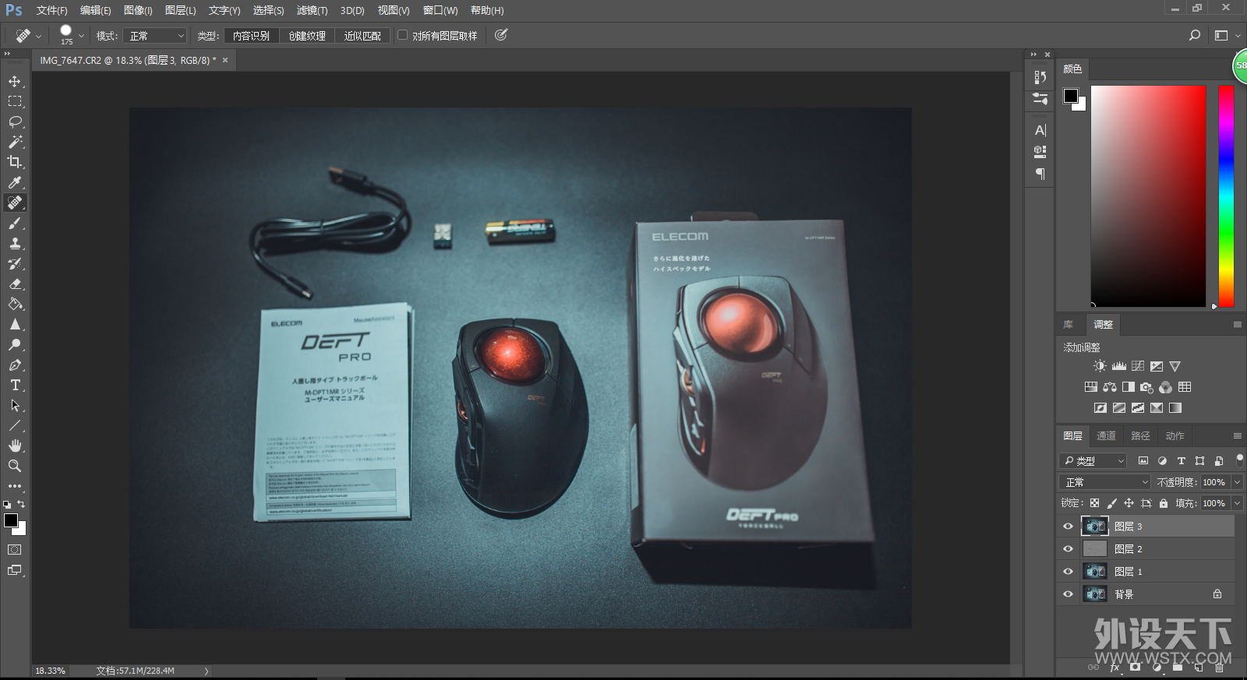Image resolution: width=1247 pixels, height=680 pixels.
Task: Select the Paint Bucket tool
Action: (x=15, y=305)
